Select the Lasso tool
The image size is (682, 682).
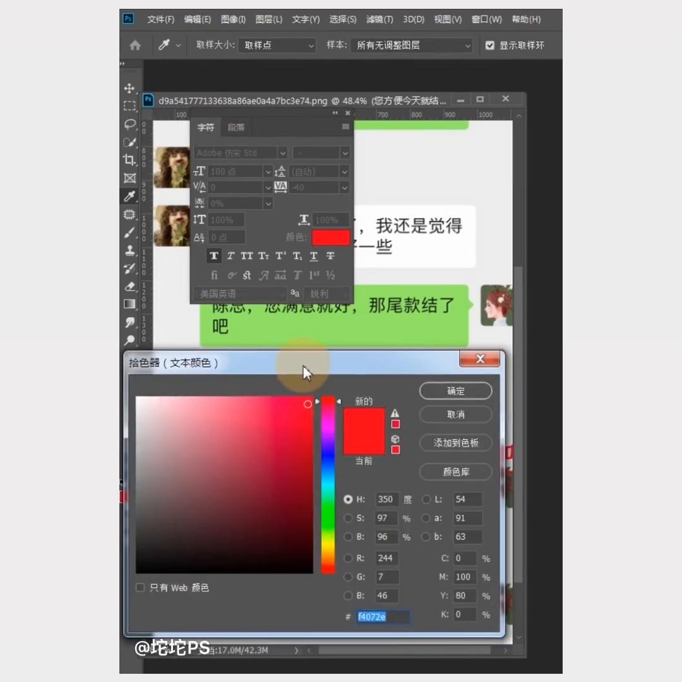pos(129,124)
